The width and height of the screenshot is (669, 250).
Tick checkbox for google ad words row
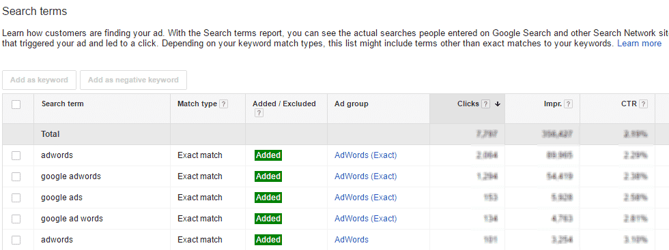(x=16, y=219)
